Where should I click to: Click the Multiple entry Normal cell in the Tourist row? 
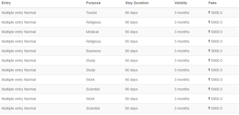[19, 13]
